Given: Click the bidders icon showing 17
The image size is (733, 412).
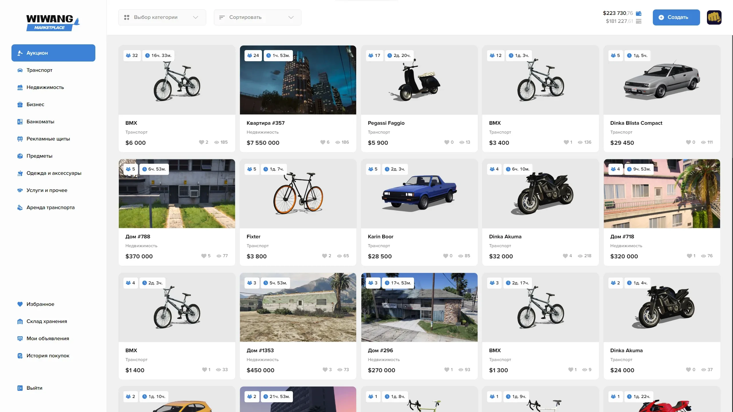Looking at the screenshot, I should coord(371,56).
